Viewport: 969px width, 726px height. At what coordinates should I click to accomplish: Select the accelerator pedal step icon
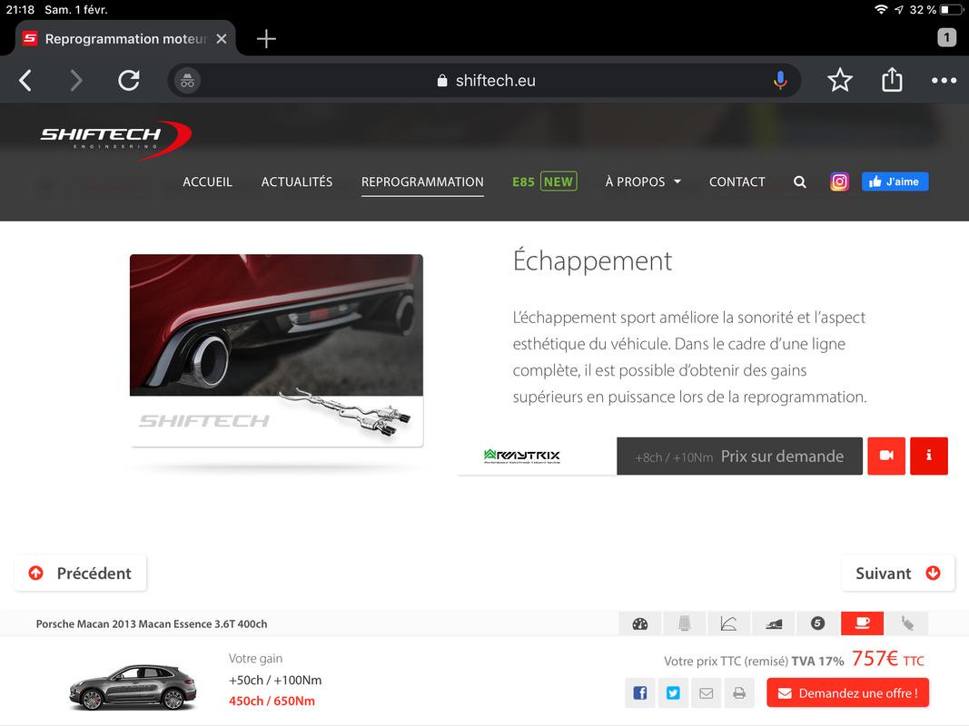pyautogui.click(x=773, y=623)
